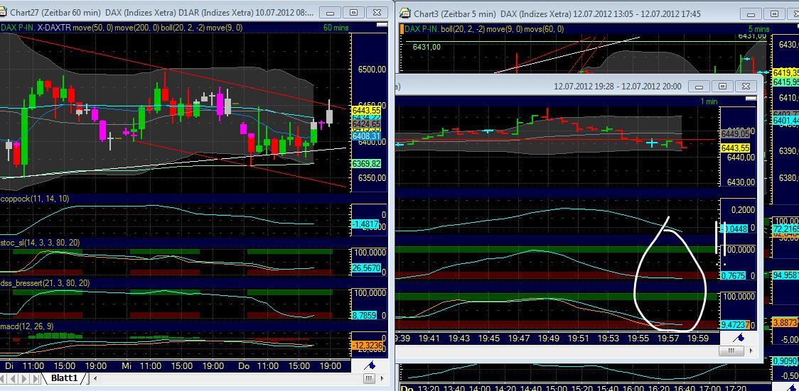Screen dimensions: 799x391
Task: Click the pin icon in the 1 min window
Action: [739, 337]
